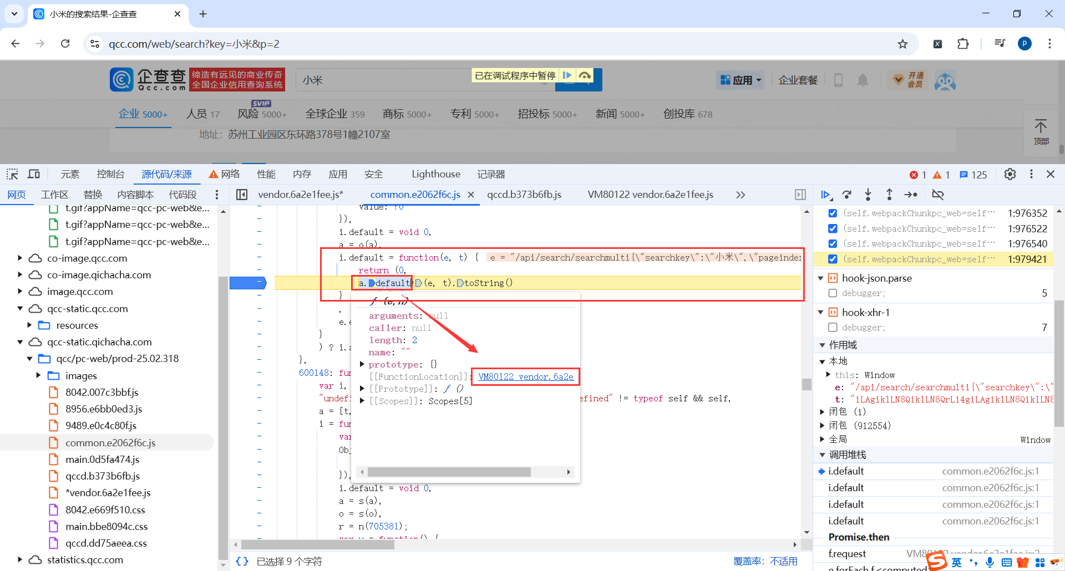The image size is (1065, 571).
Task: Expand the images folder
Action: (x=38, y=376)
